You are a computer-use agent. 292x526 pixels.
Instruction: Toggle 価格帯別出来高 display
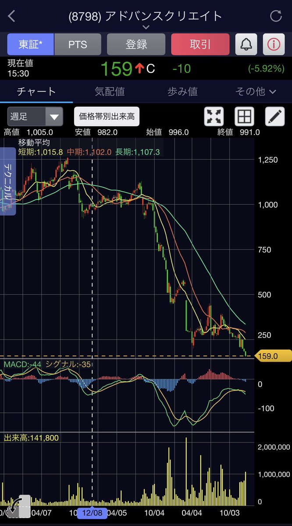tap(107, 117)
